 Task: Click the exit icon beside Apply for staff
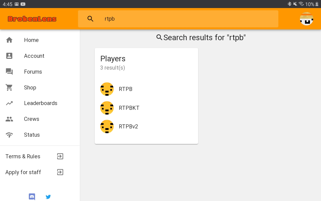coord(60,172)
